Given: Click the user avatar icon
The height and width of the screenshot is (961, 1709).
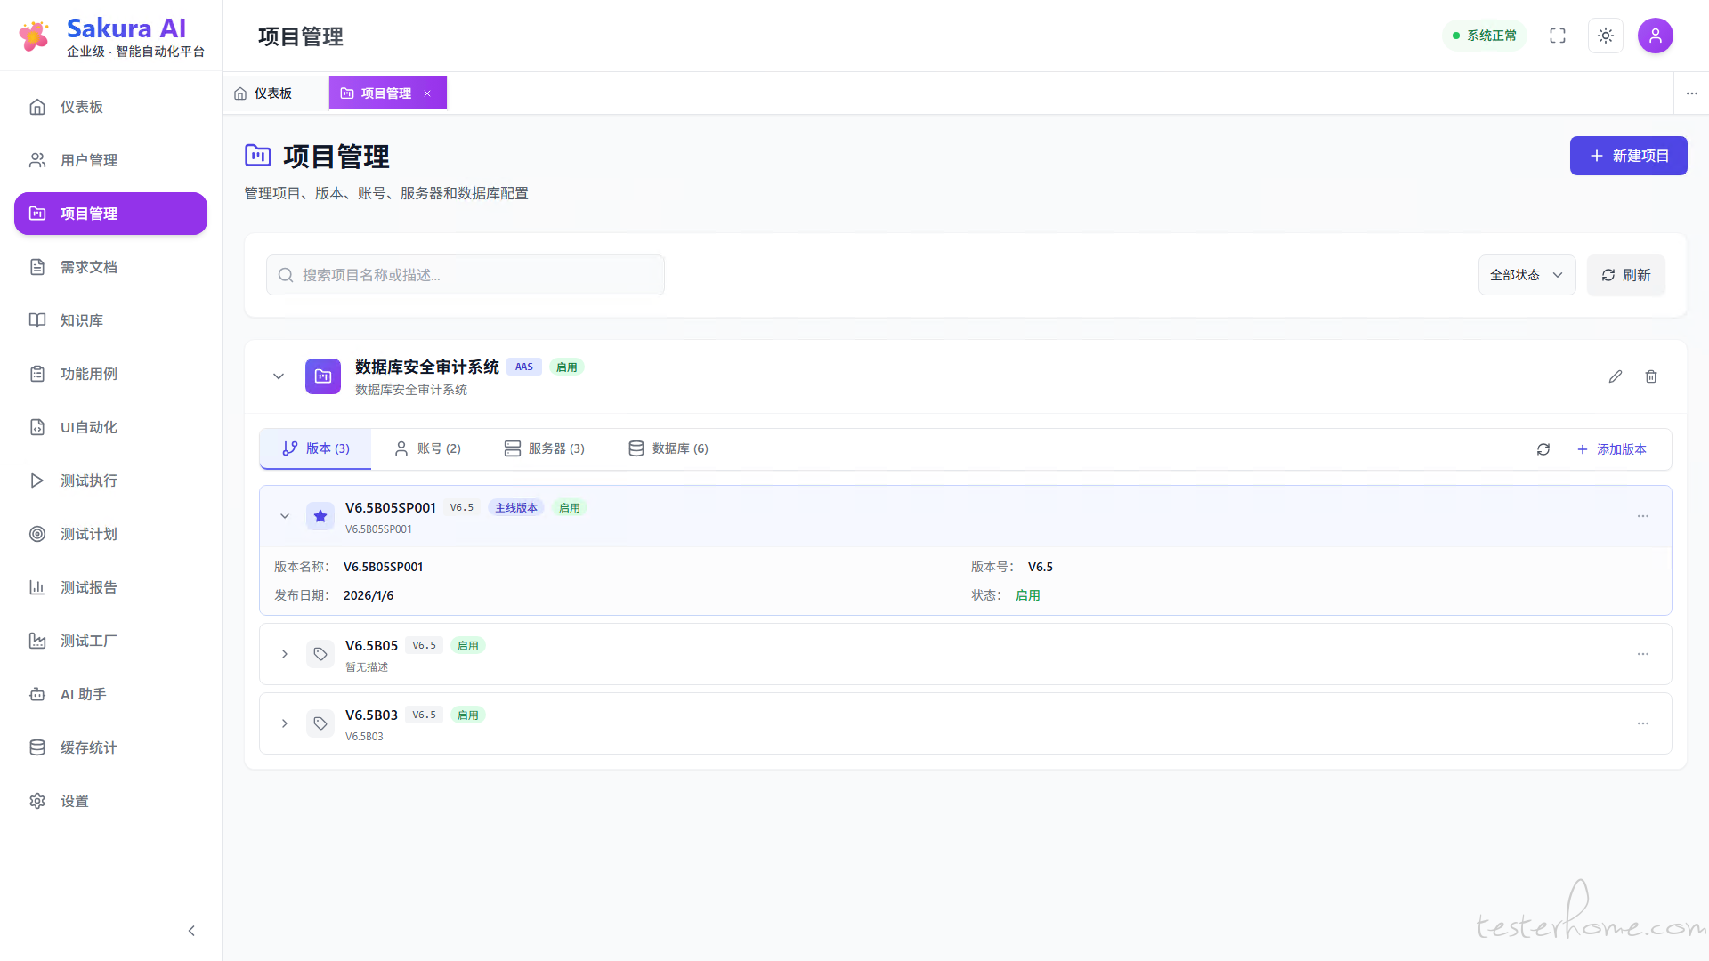Looking at the screenshot, I should pos(1655,36).
